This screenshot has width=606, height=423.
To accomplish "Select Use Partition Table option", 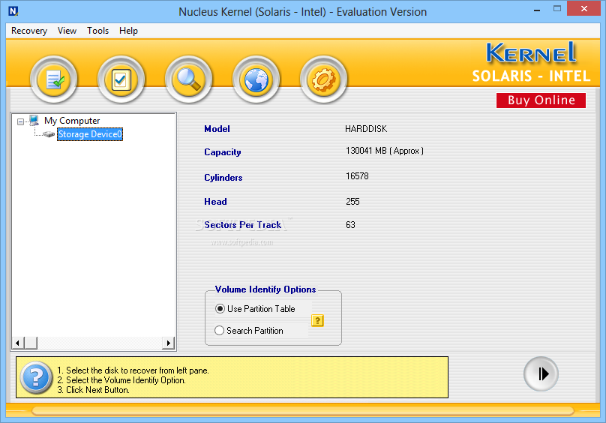I will (x=256, y=308).
